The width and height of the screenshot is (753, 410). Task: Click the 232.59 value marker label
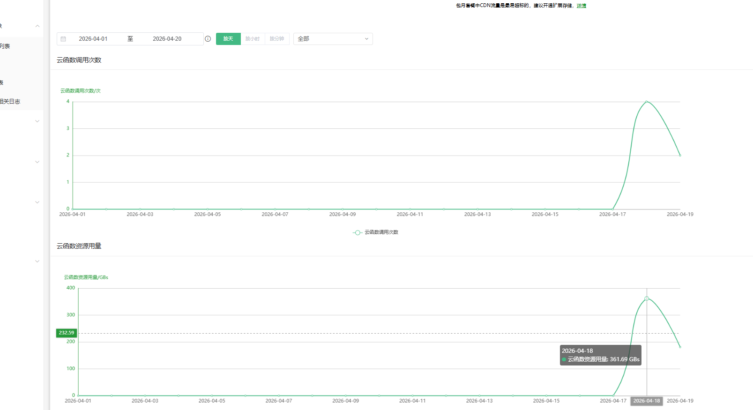(x=66, y=333)
